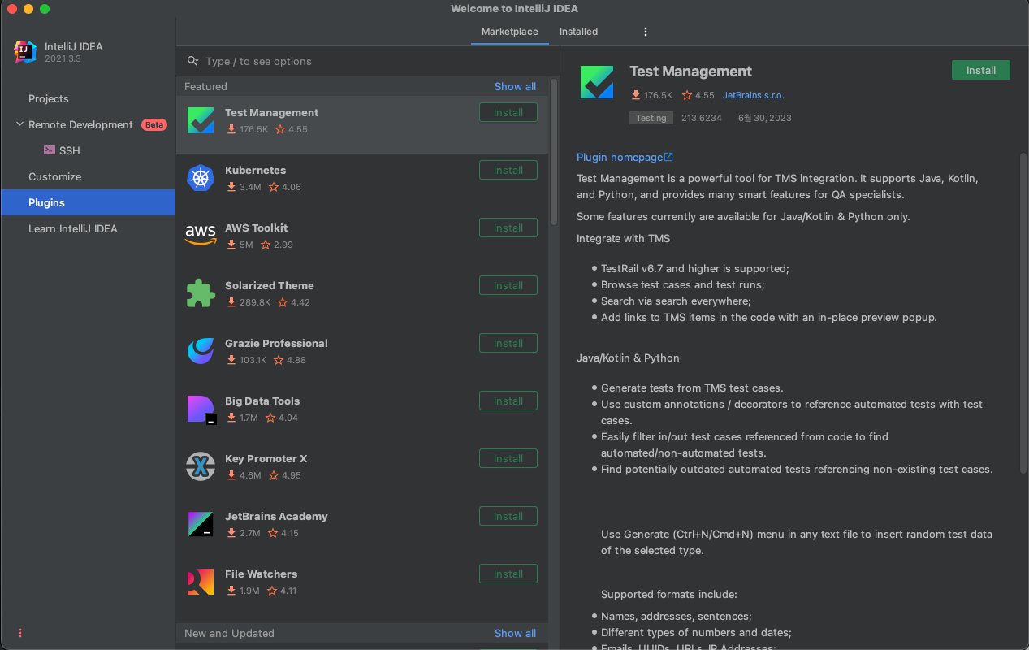The image size is (1029, 650).
Task: Click the AWS Toolkit logo icon
Action: pos(201,235)
